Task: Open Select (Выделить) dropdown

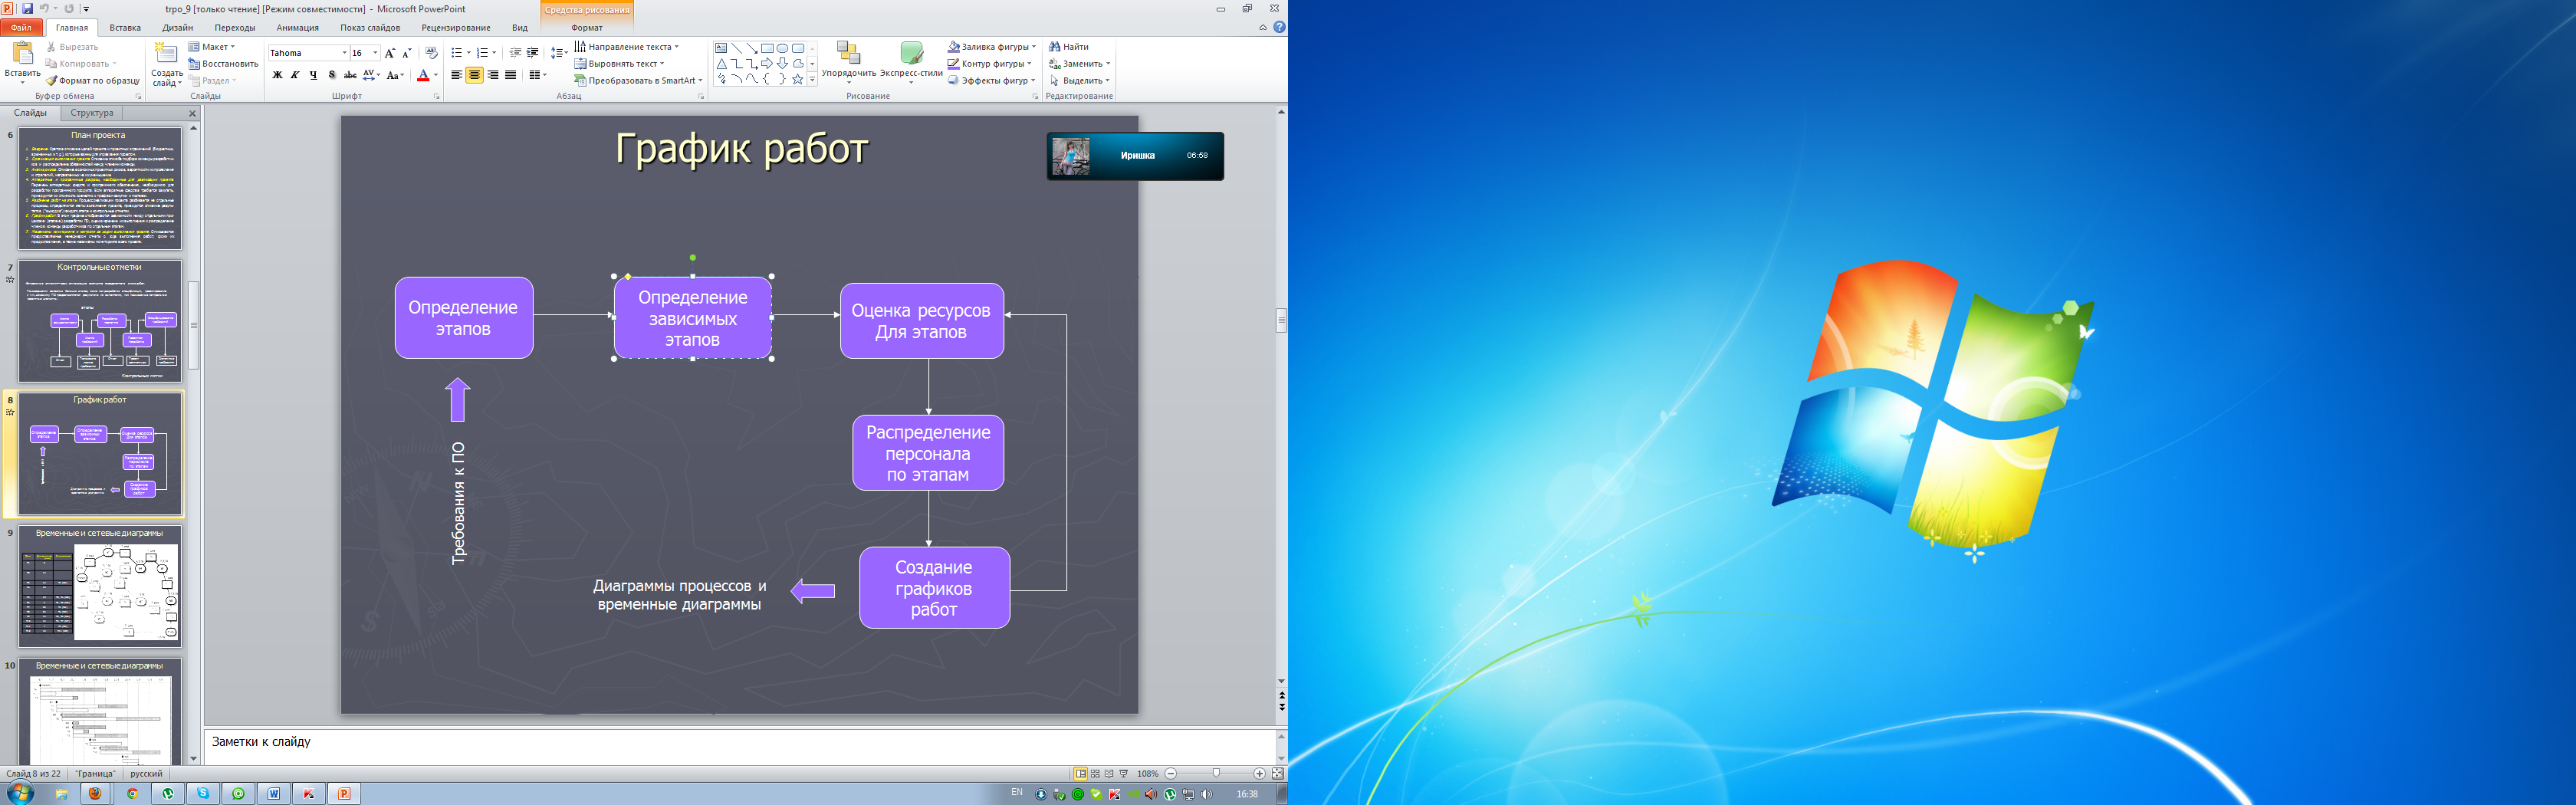Action: pos(1080,81)
